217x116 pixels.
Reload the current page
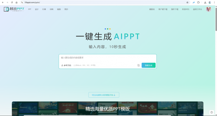[x=12, y=2]
